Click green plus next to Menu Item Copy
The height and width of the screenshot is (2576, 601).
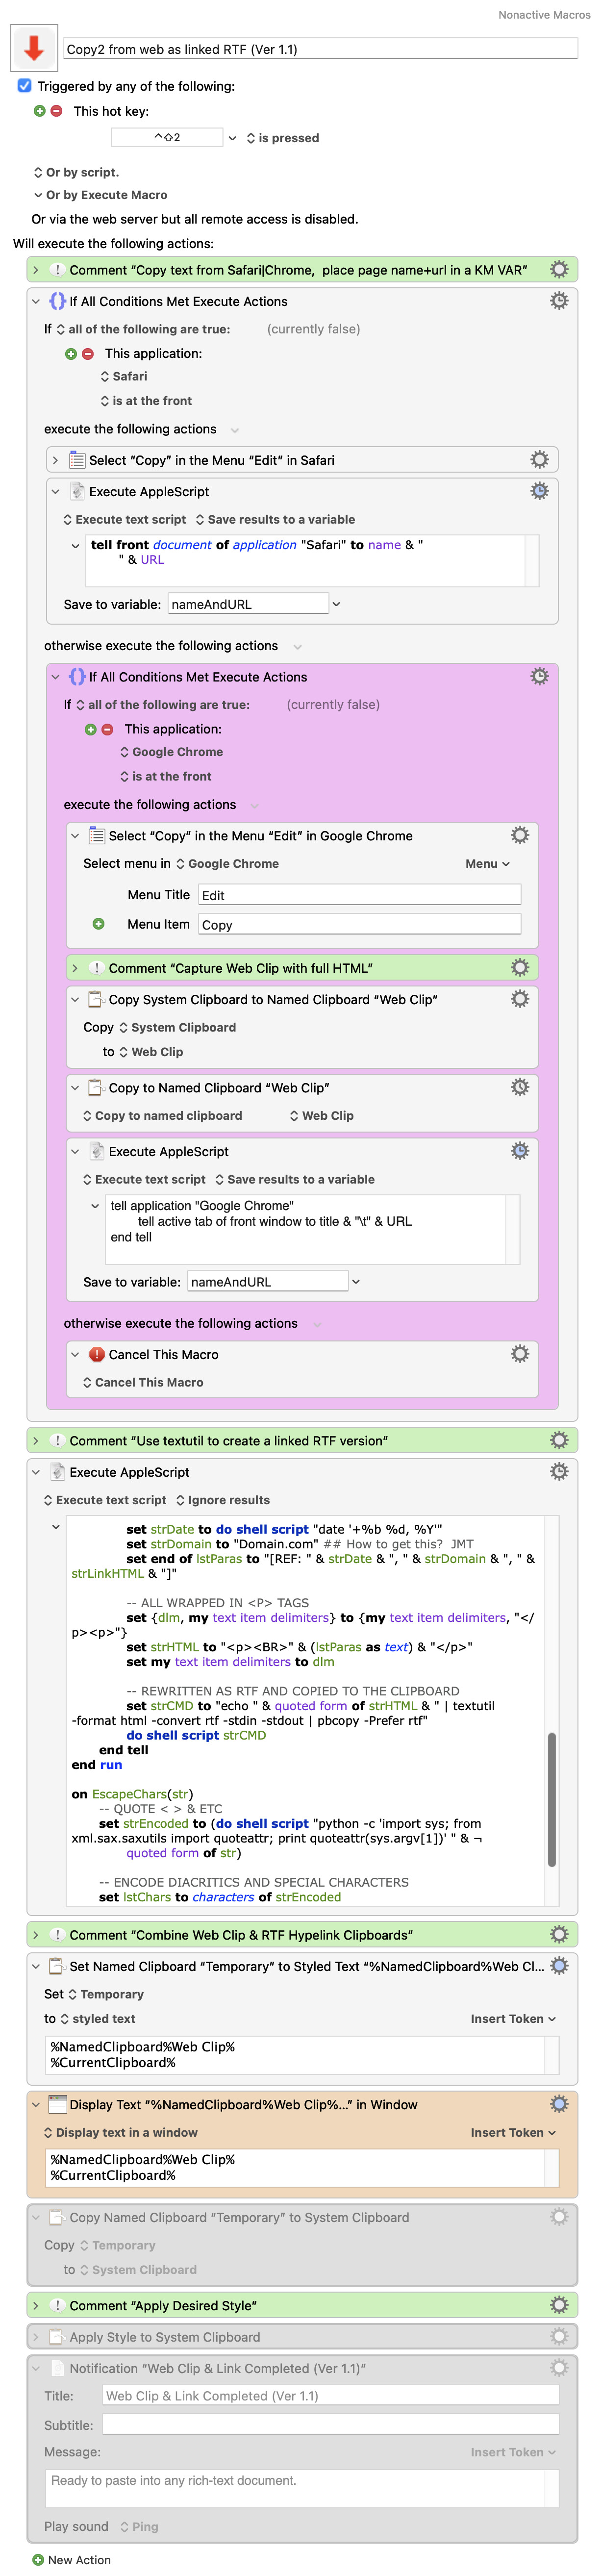click(98, 924)
